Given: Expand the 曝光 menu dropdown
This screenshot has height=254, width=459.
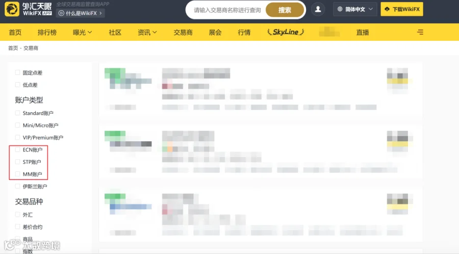Looking at the screenshot, I should coord(82,32).
